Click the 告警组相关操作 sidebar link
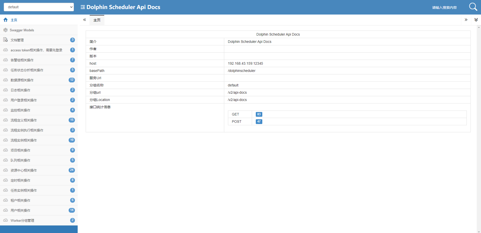Screen dimensions: 481x233 coord(23,60)
